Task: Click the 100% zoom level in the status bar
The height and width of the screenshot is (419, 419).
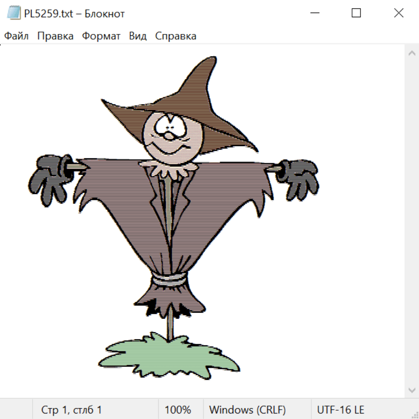Action: tap(178, 410)
